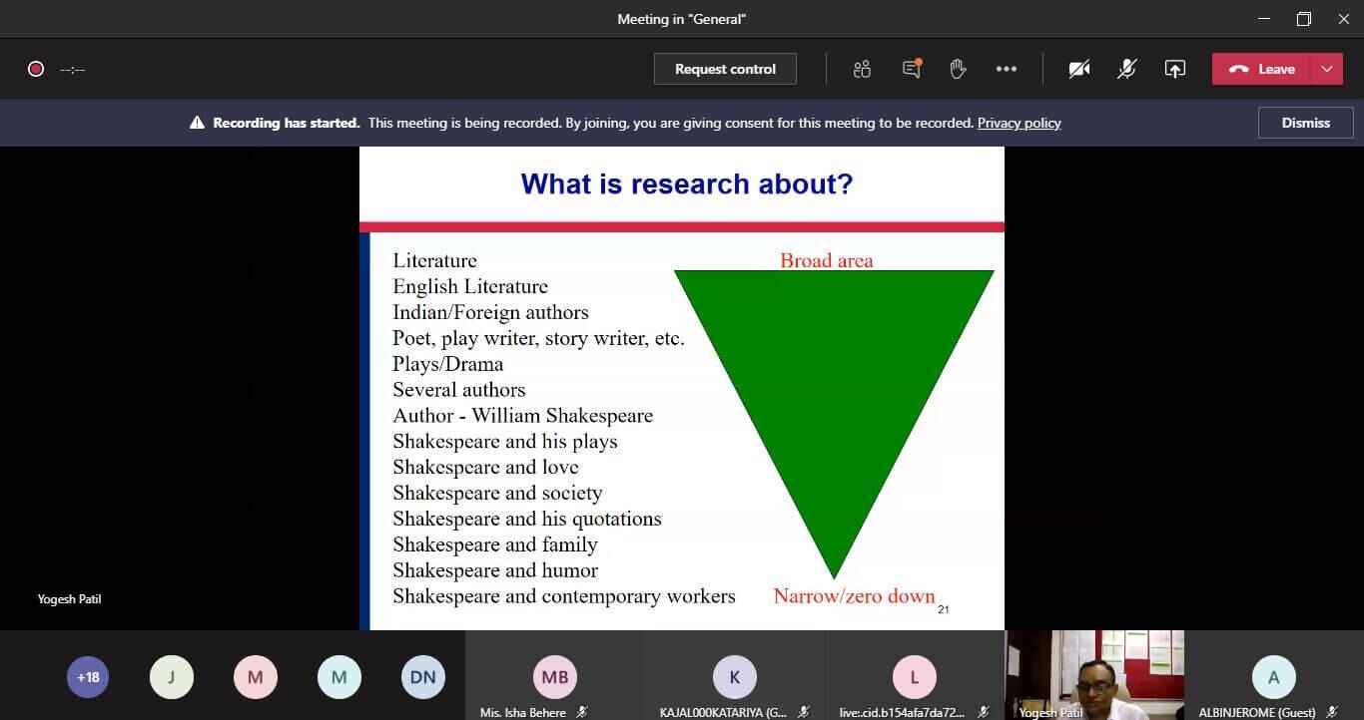The width and height of the screenshot is (1364, 720).
Task: Click Request control button
Action: pos(725,69)
